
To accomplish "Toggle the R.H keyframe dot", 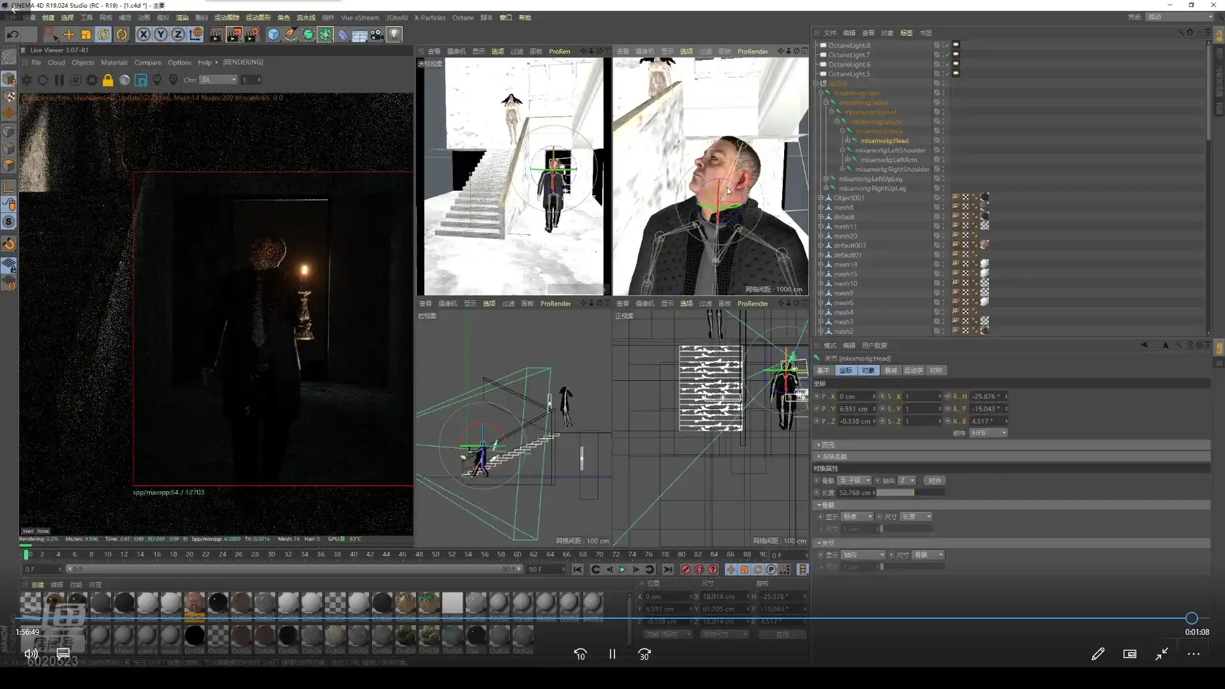I will pyautogui.click(x=947, y=397).
